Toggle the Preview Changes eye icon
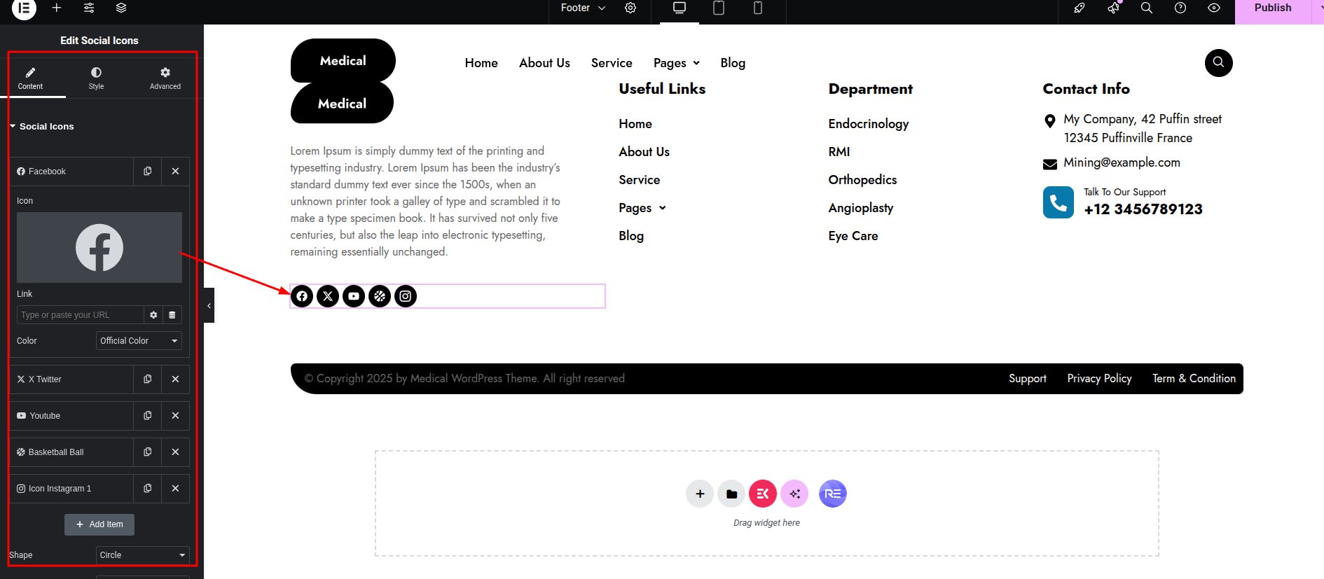The image size is (1324, 579). pos(1214,8)
